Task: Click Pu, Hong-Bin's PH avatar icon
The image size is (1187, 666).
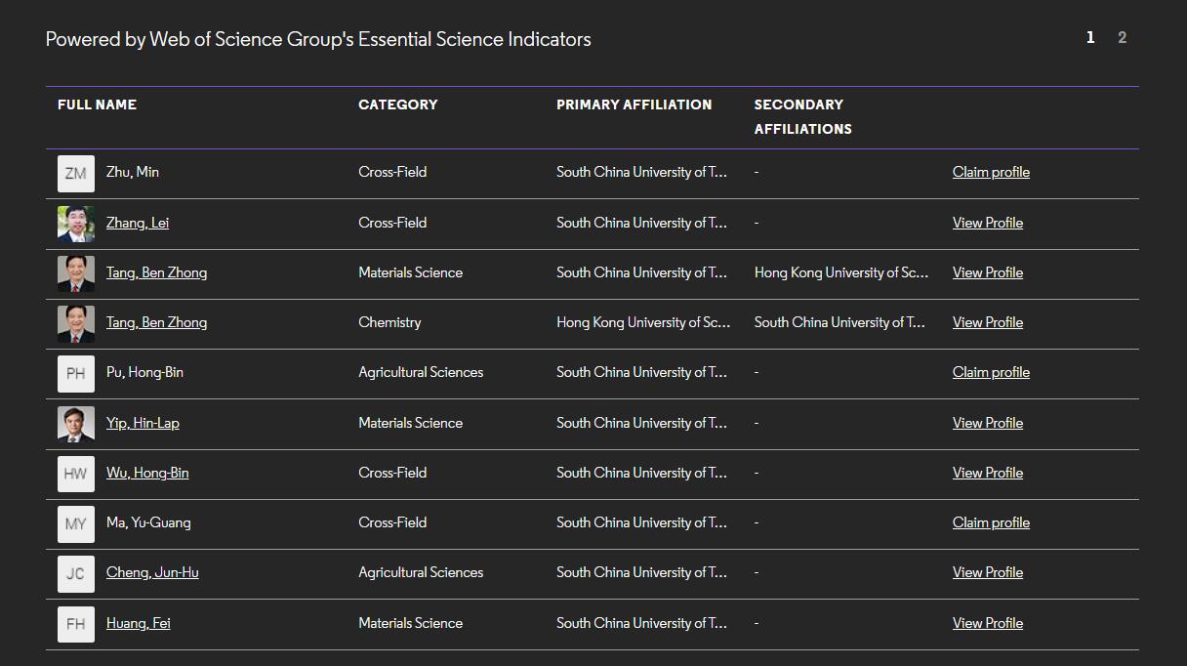Action: [x=76, y=374]
